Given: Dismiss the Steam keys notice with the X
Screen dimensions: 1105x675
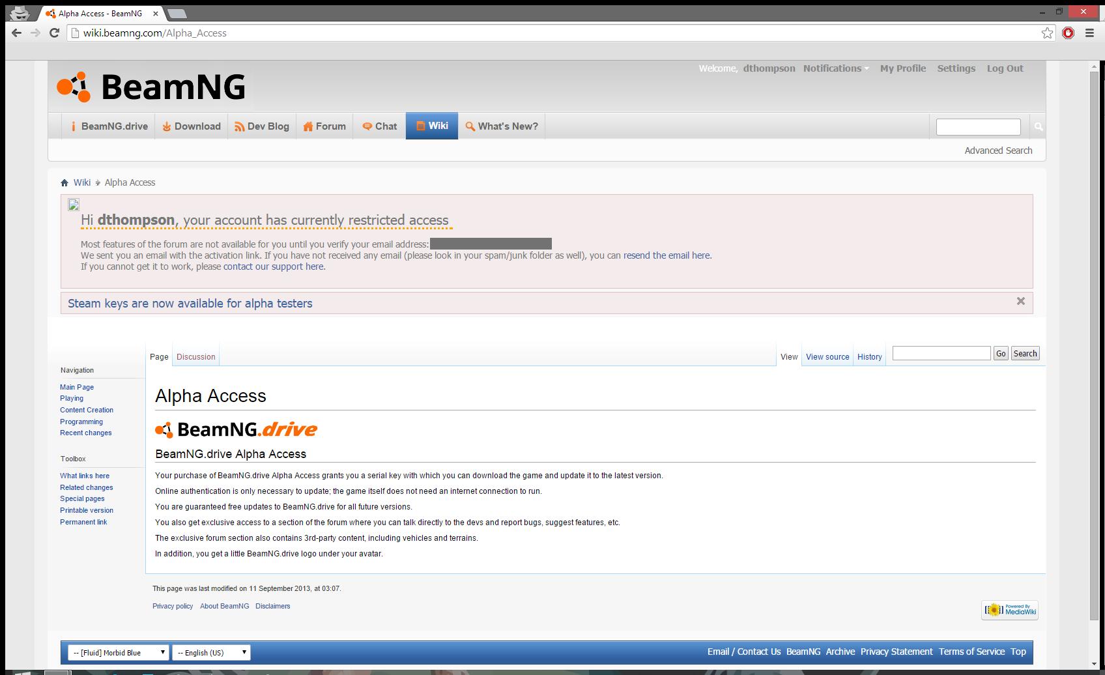Looking at the screenshot, I should pyautogui.click(x=1021, y=301).
